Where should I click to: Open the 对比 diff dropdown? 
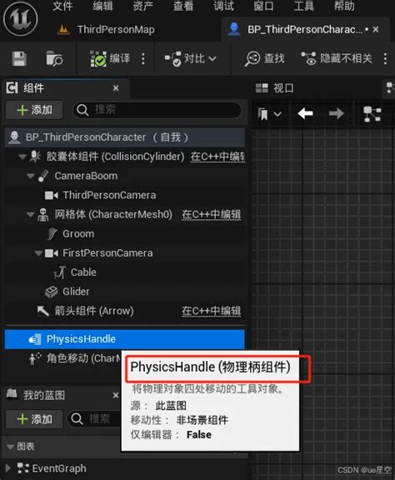click(x=191, y=58)
